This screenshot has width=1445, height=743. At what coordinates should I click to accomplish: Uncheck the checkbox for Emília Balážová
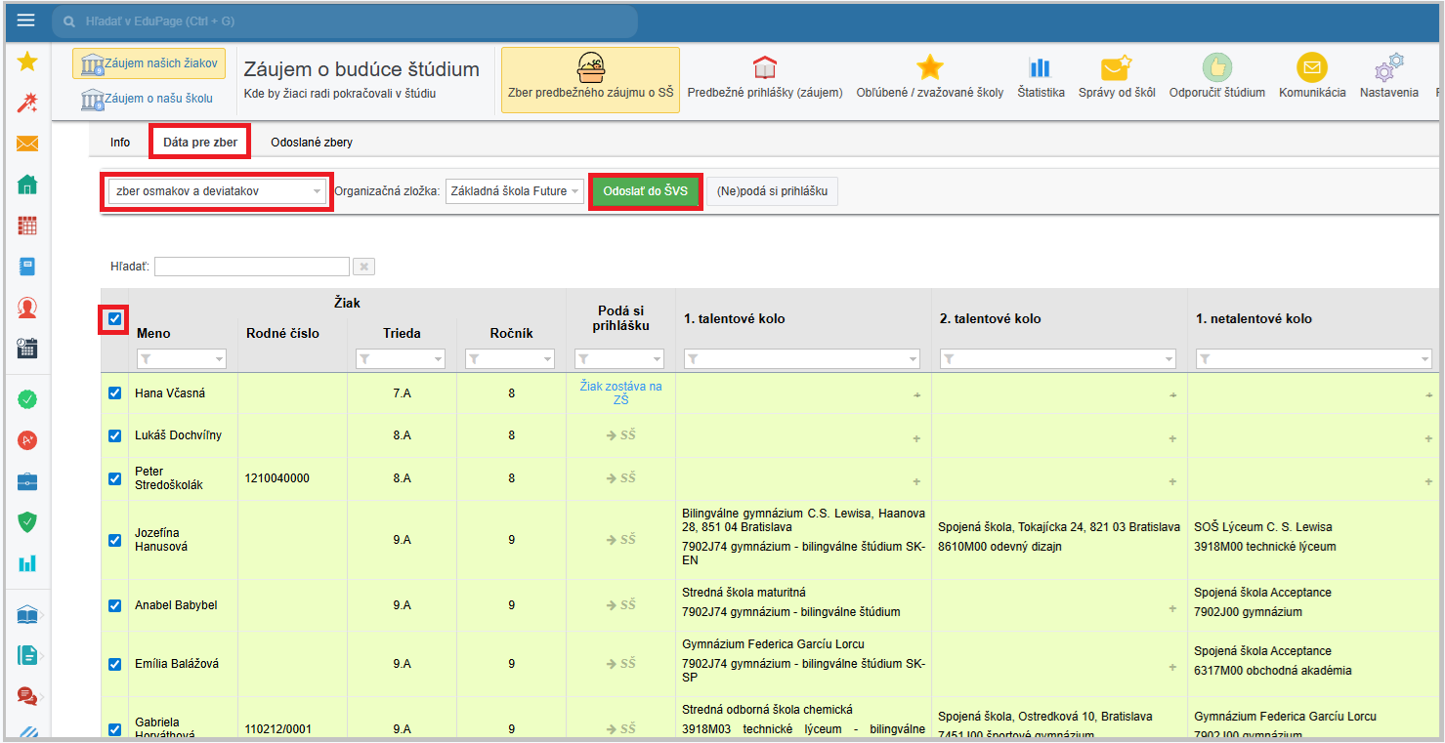tap(115, 664)
